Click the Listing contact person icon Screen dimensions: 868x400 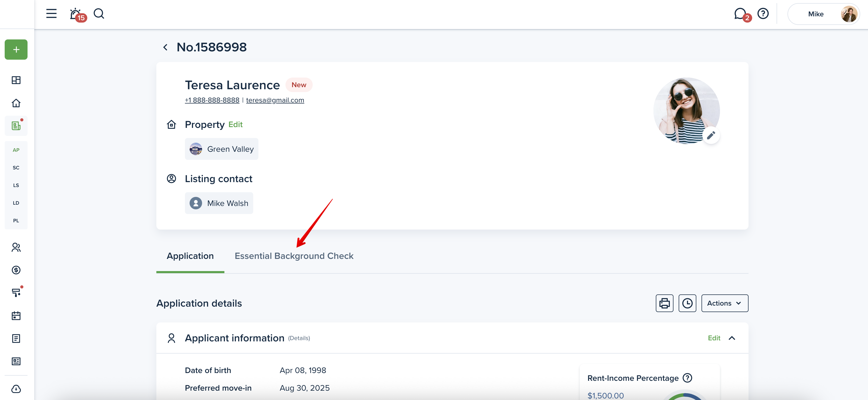click(x=171, y=179)
